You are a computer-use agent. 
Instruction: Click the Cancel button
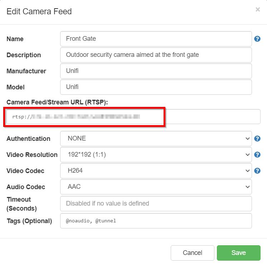(x=192, y=253)
